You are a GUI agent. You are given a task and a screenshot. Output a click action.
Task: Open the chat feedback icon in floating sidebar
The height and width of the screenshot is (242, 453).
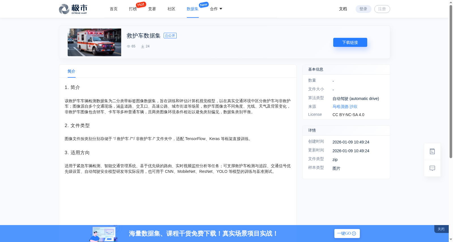(432, 168)
